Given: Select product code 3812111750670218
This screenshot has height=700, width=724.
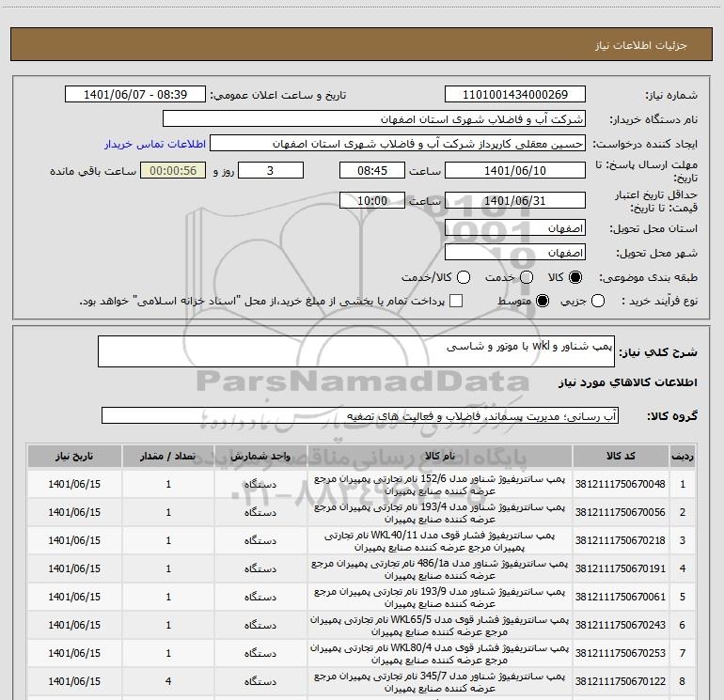Looking at the screenshot, I should [x=621, y=540].
